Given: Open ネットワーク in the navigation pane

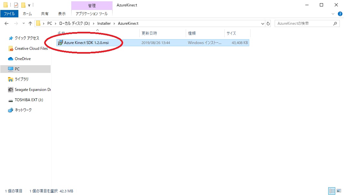Looking at the screenshot, I should [23, 110].
